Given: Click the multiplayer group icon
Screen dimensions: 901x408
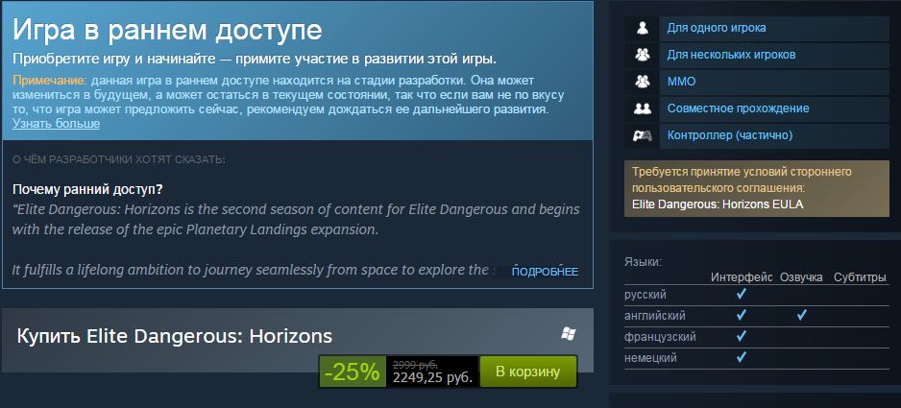Looking at the screenshot, I should tap(642, 55).
